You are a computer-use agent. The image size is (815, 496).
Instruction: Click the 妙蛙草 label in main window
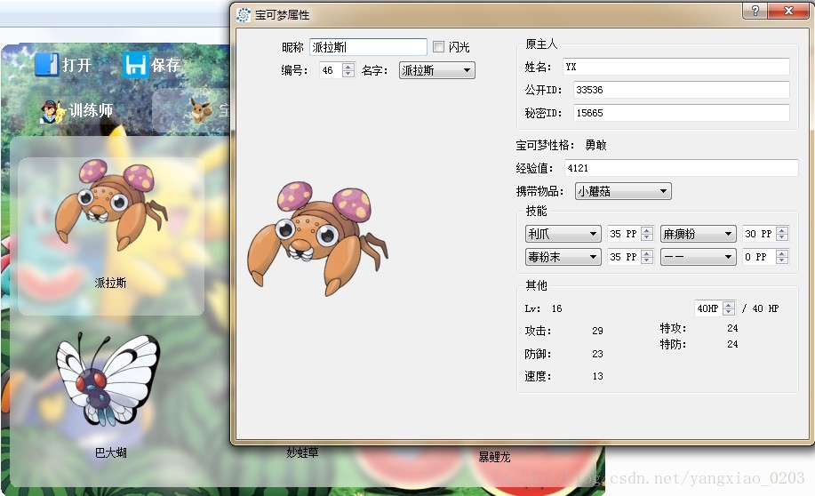302,452
